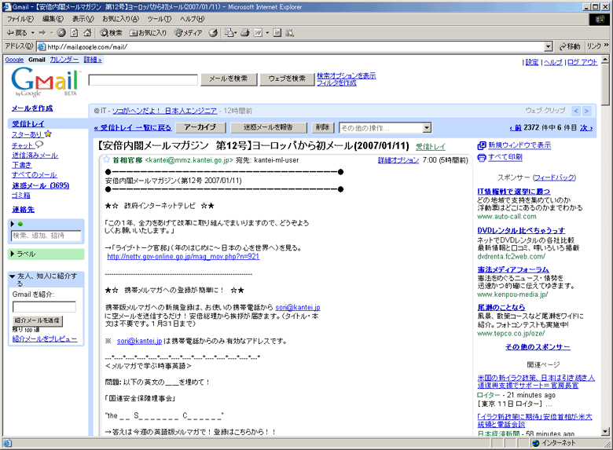
Task: Click the 移動 Go button
Action: [570, 46]
